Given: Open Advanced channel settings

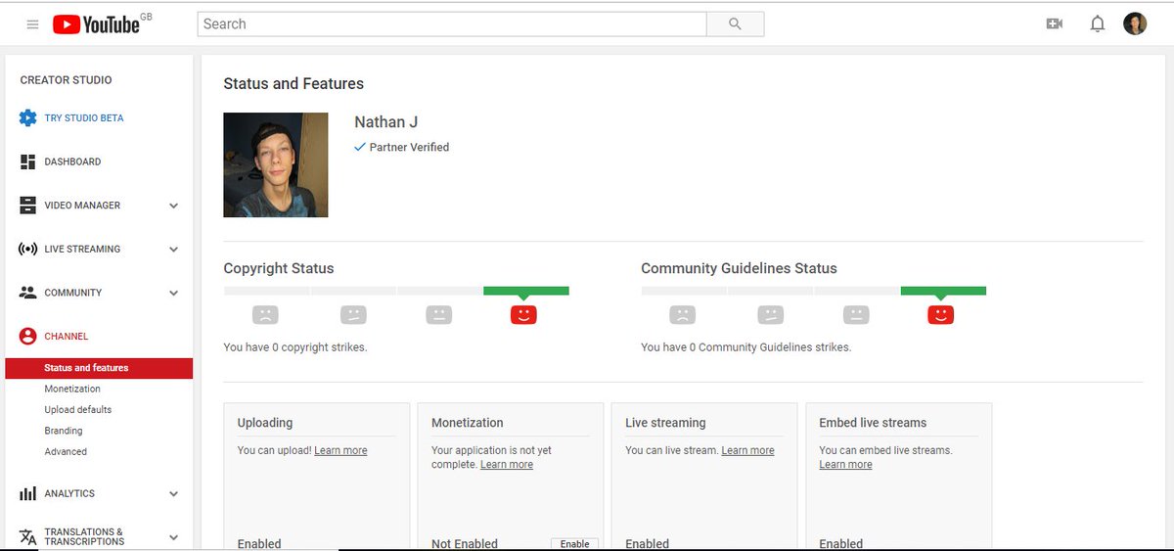Looking at the screenshot, I should coord(66,451).
